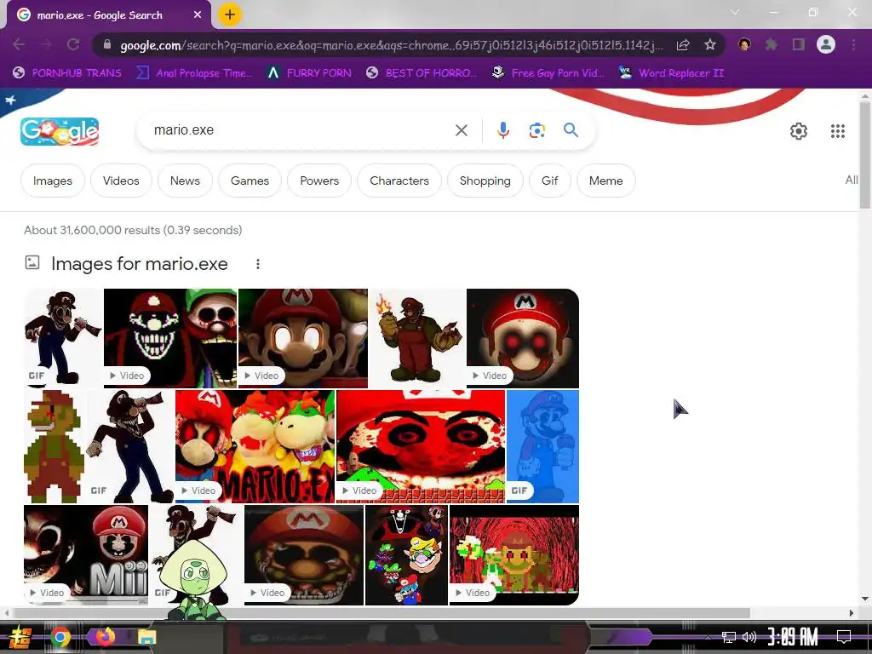
Task: Search by image with camera icon
Action: [536, 130]
